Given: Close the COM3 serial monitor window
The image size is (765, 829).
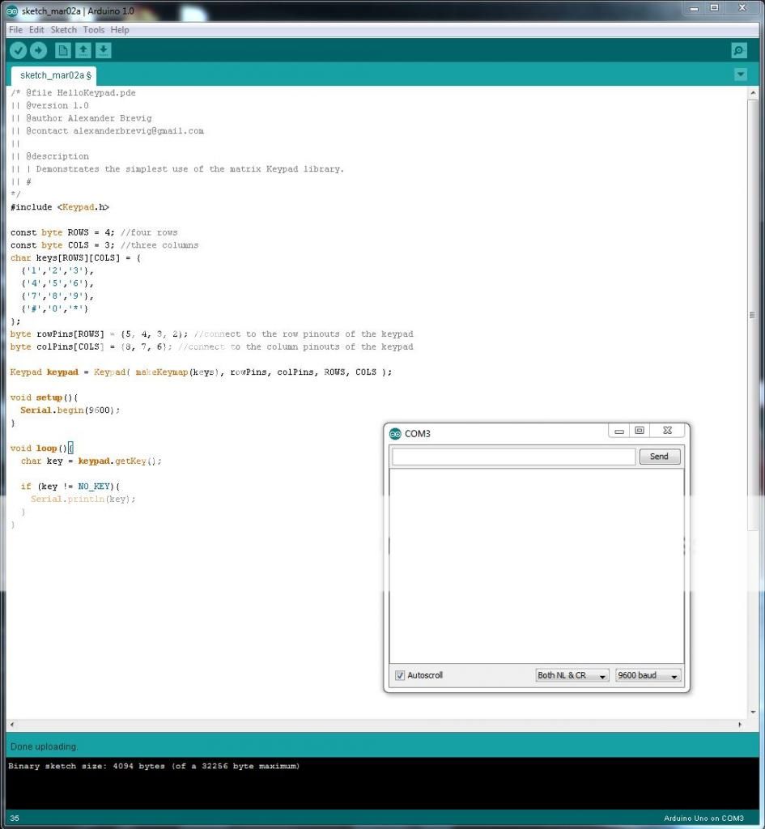Looking at the screenshot, I should click(x=667, y=431).
